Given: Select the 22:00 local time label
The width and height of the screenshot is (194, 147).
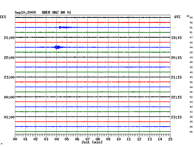Looking at the screenshot, I should click(x=9, y=58).
